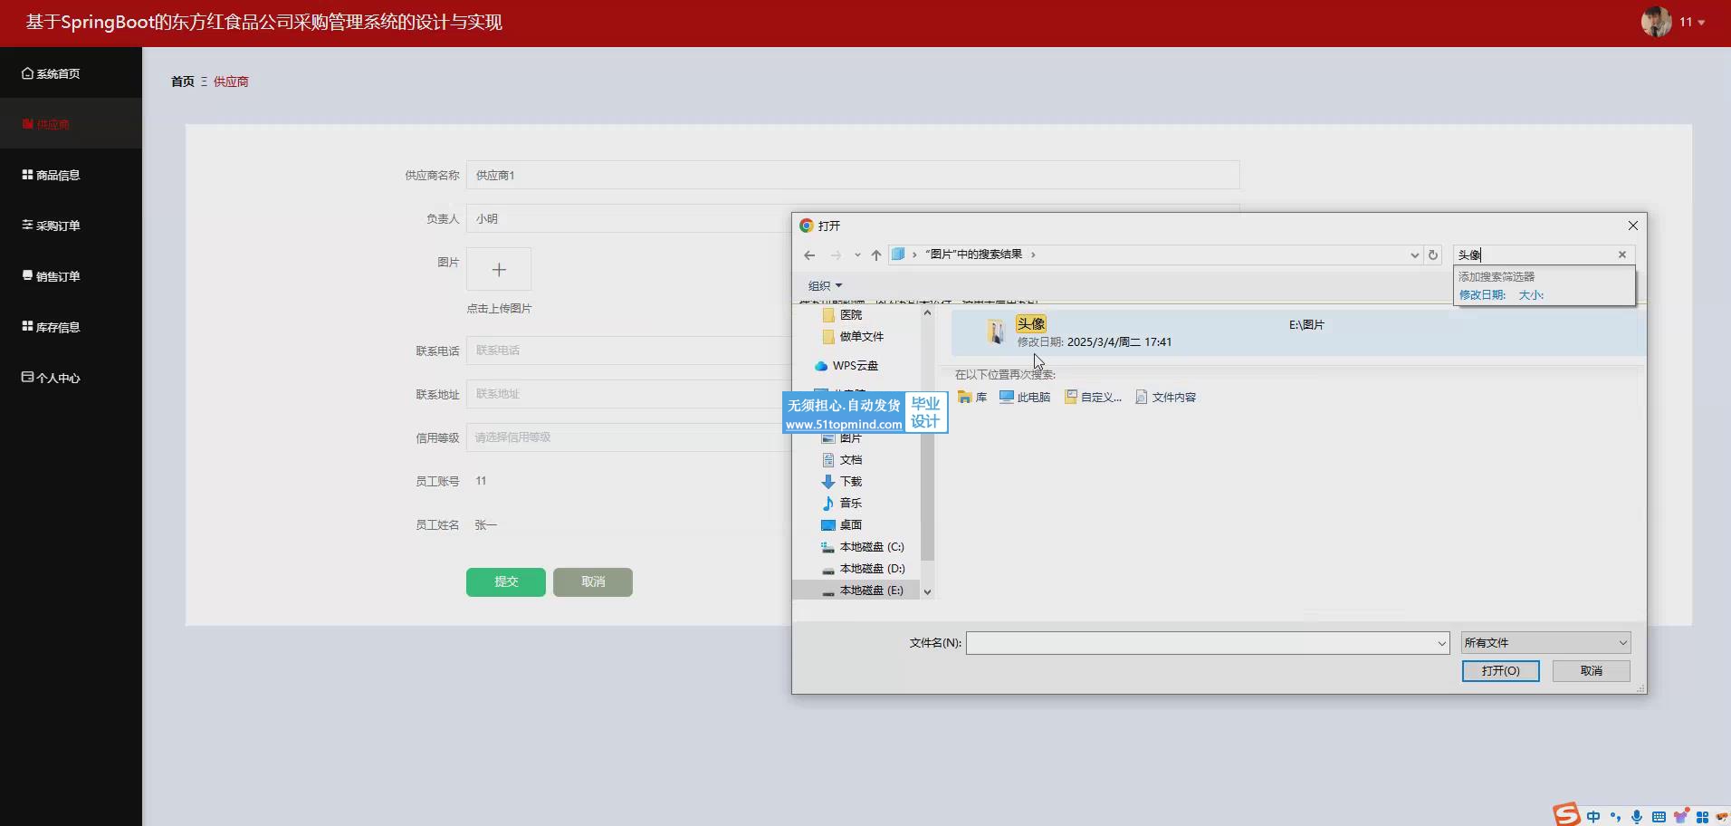This screenshot has height=826, width=1731.
Task: Open user account menu 11 at top right
Action: [1675, 22]
